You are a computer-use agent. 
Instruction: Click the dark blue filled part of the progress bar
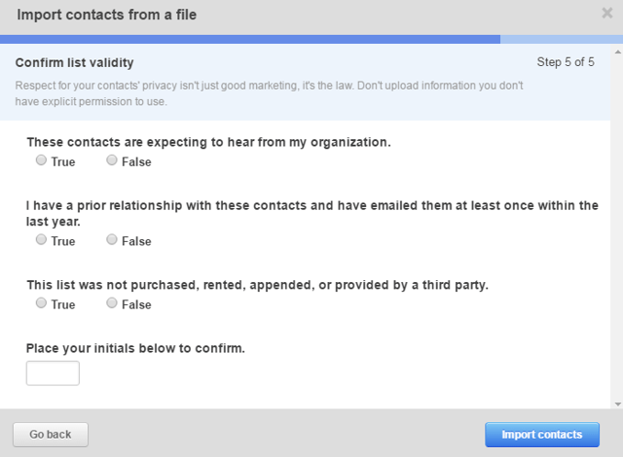250,39
